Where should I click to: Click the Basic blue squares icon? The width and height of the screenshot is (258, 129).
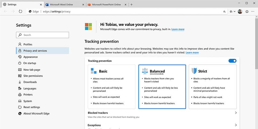[94, 71]
